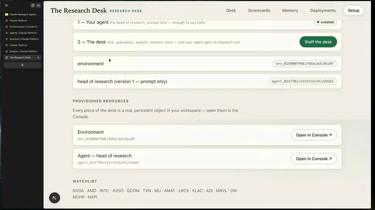Click the NVDA ticker in the watchlist

click(x=78, y=190)
